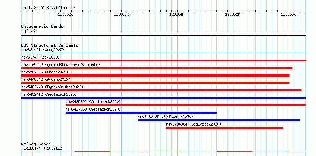316x156 pixels.
Task: Select the nsv831451 (Wong2007) variant label
Action: 43,50
